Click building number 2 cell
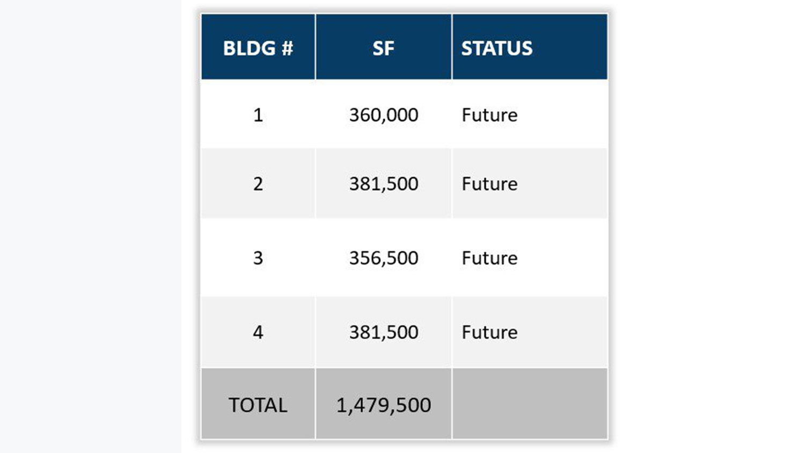This screenshot has width=805, height=453. (x=258, y=184)
